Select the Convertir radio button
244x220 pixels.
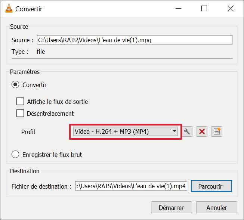(x=15, y=85)
